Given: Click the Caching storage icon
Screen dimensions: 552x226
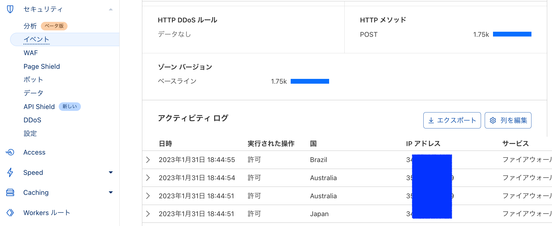Looking at the screenshot, I should coord(10,192).
